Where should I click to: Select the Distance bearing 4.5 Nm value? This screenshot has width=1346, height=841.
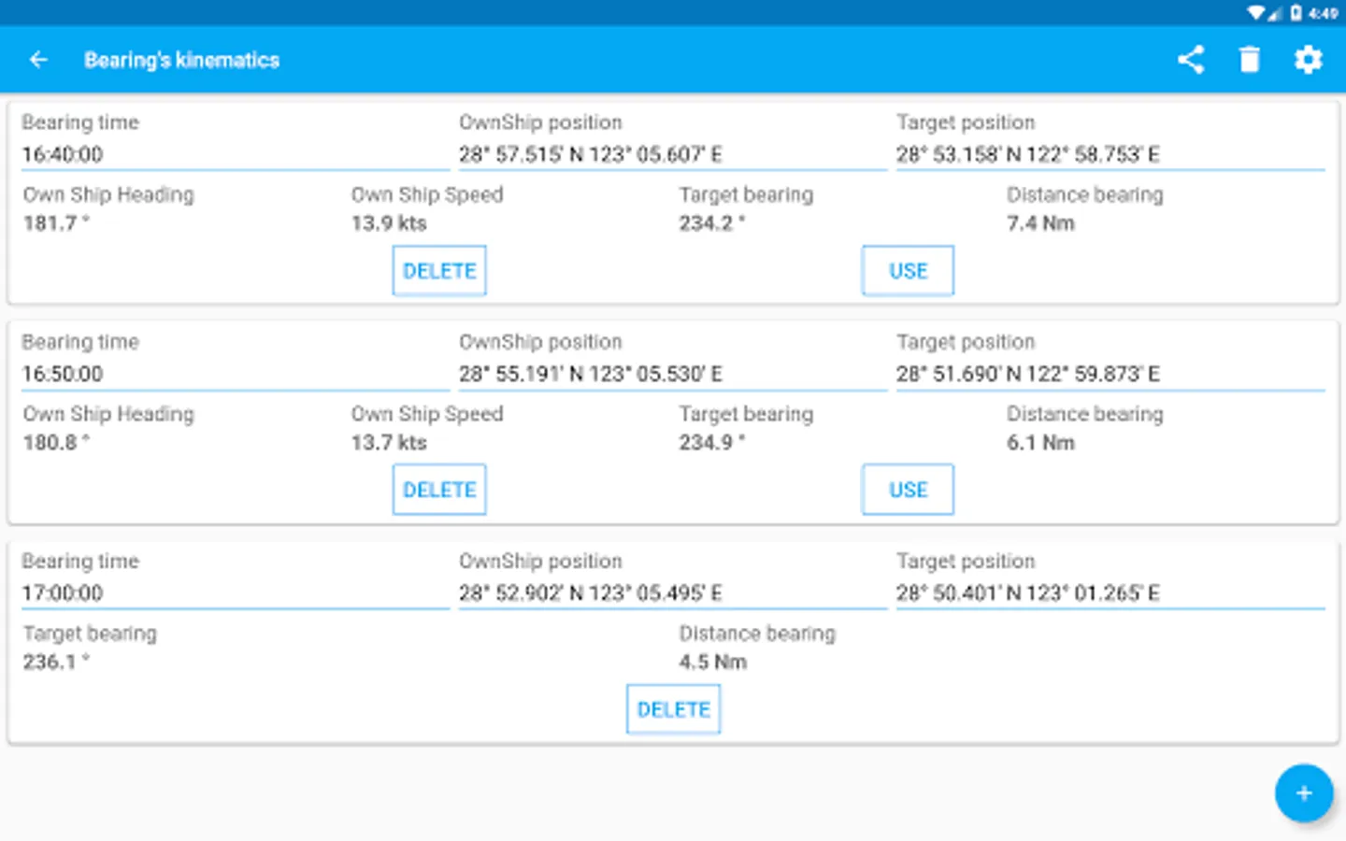coord(712,662)
